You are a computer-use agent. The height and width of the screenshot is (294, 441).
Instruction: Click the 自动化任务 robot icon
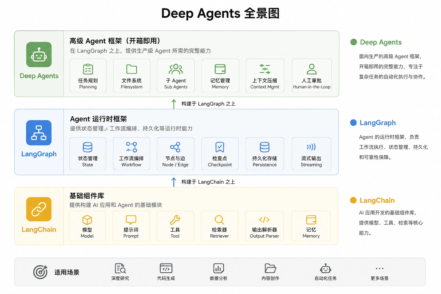[x=326, y=268]
